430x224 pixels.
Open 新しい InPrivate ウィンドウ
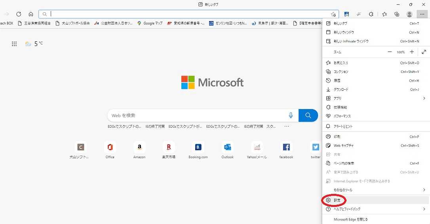pyautogui.click(x=376, y=41)
